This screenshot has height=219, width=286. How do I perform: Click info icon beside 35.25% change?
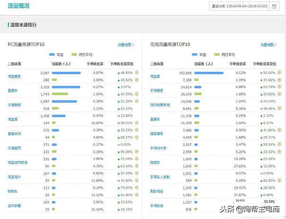point(137,130)
